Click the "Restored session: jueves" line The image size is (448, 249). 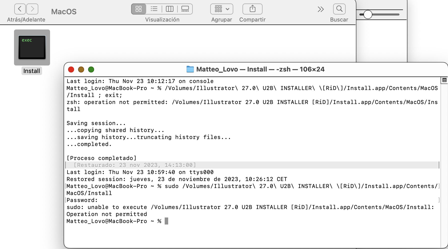click(177, 179)
